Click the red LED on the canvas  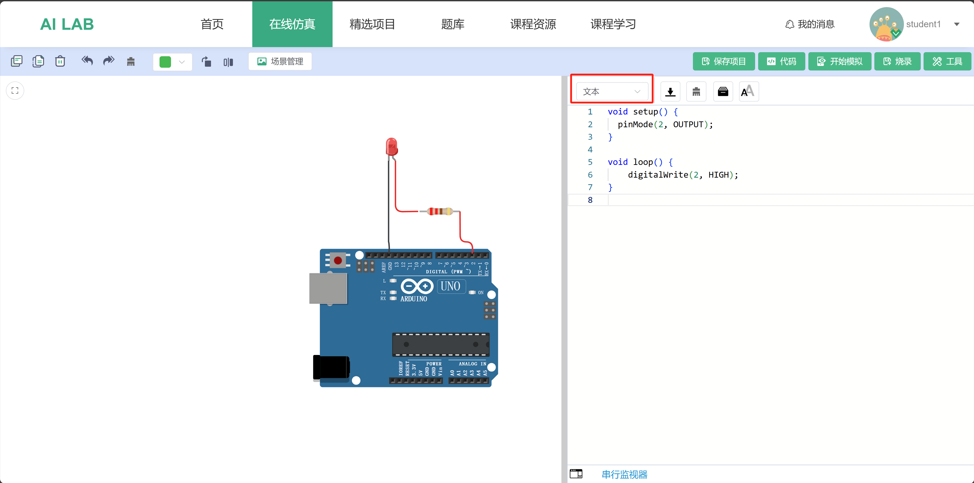point(391,147)
